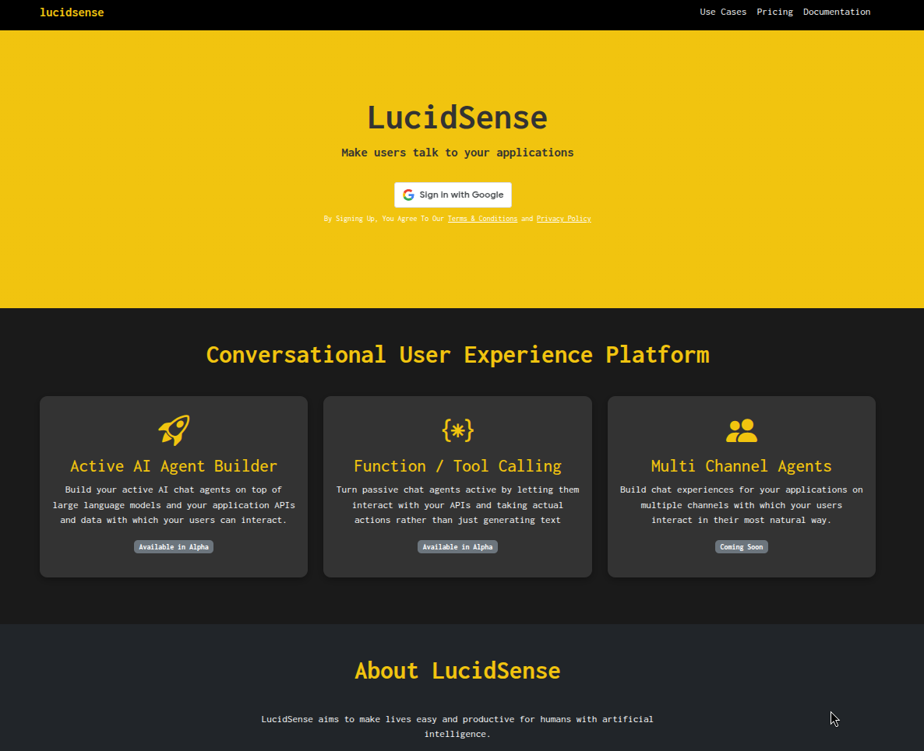Viewport: 924px width, 751px height.
Task: Open the Privacy Policy link
Action: [x=563, y=219]
